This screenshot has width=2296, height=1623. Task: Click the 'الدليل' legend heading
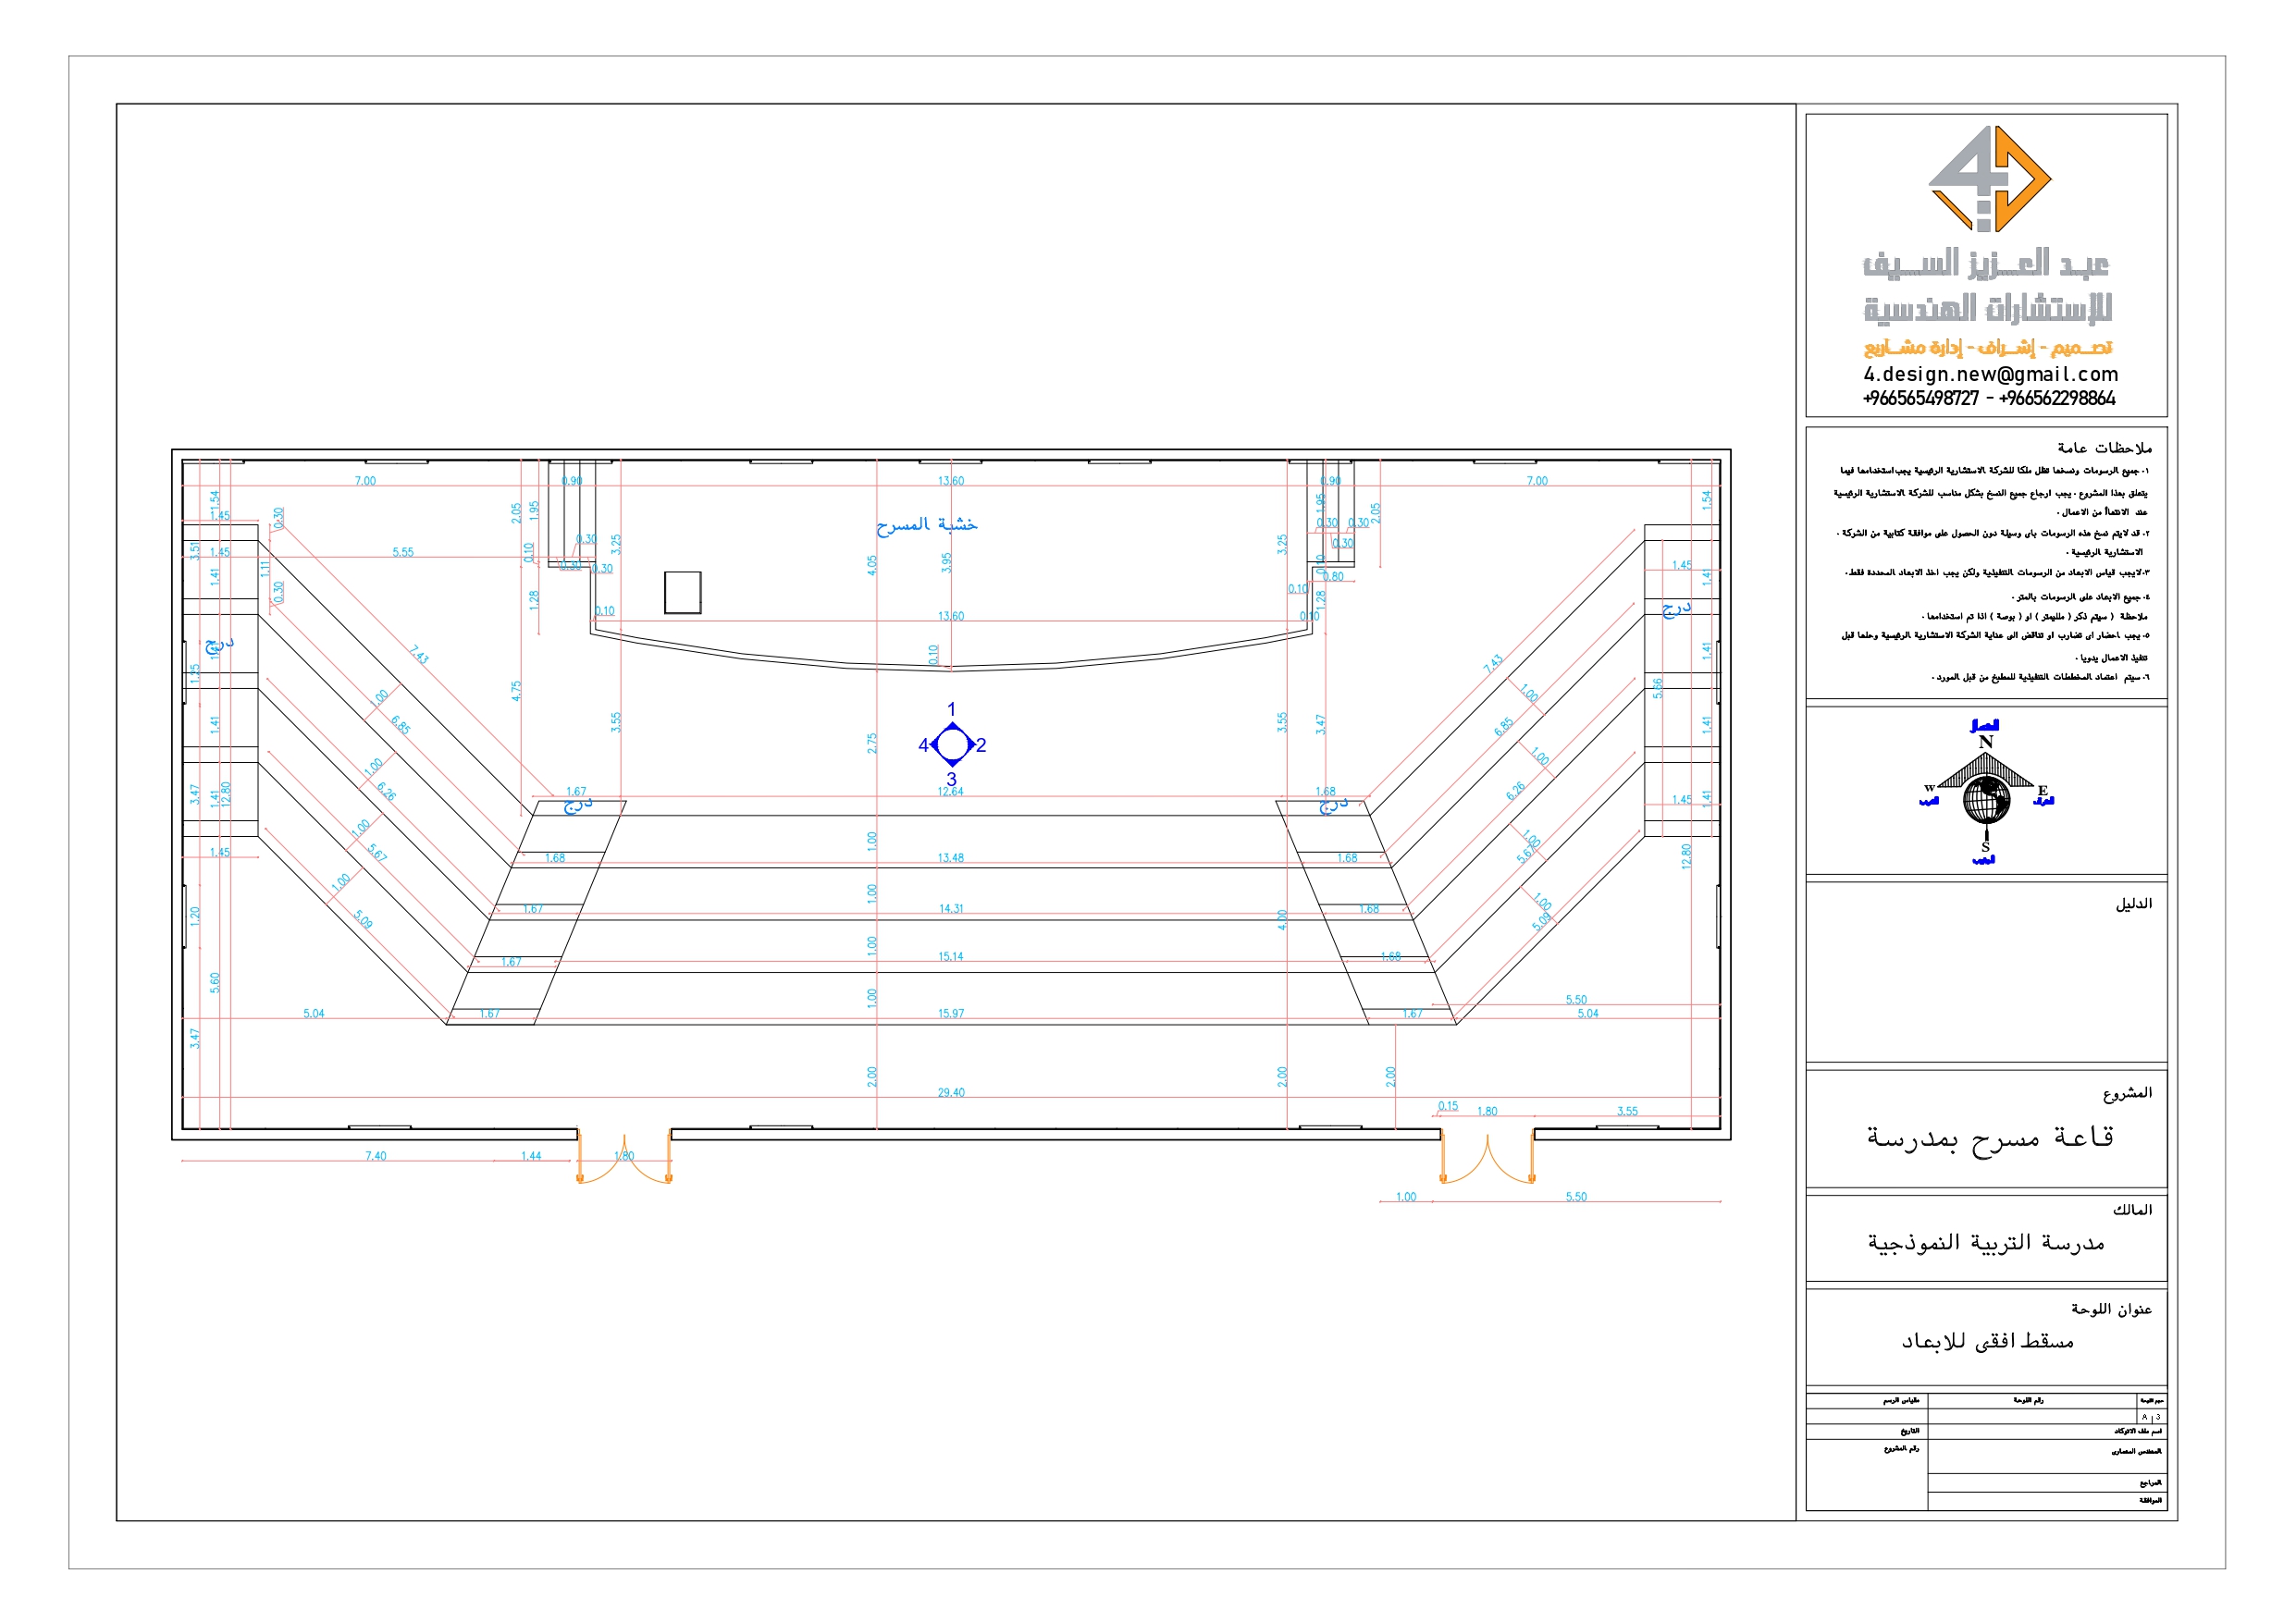pyautogui.click(x=2133, y=904)
